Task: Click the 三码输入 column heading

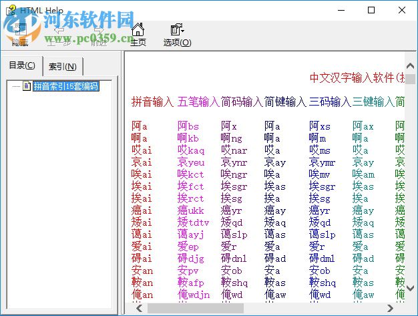Action: (330, 102)
